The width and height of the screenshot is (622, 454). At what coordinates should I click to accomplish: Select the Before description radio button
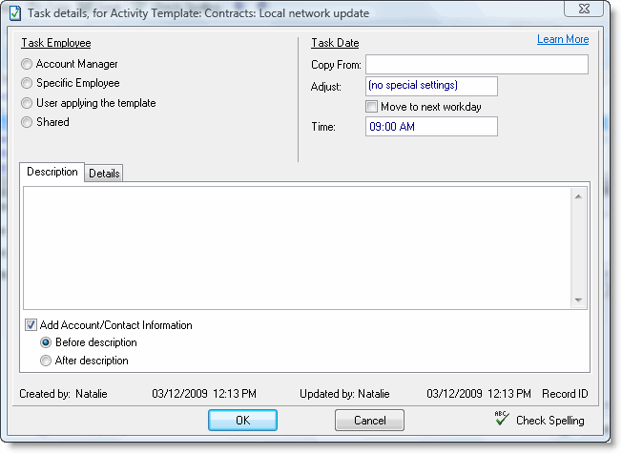46,342
